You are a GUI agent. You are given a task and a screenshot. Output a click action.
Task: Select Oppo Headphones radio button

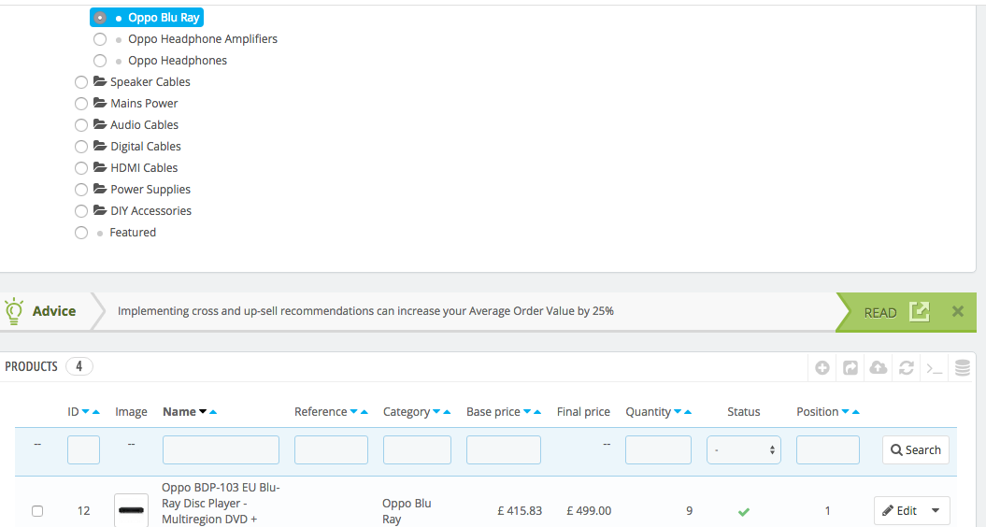click(x=100, y=61)
